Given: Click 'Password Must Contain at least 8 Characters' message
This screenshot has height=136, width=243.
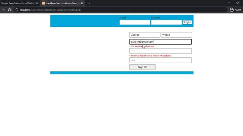Looking at the screenshot, I should coord(150,56).
